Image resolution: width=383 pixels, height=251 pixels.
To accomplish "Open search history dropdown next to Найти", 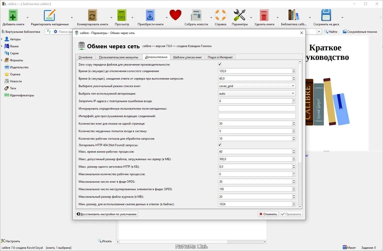I will click(x=319, y=32).
